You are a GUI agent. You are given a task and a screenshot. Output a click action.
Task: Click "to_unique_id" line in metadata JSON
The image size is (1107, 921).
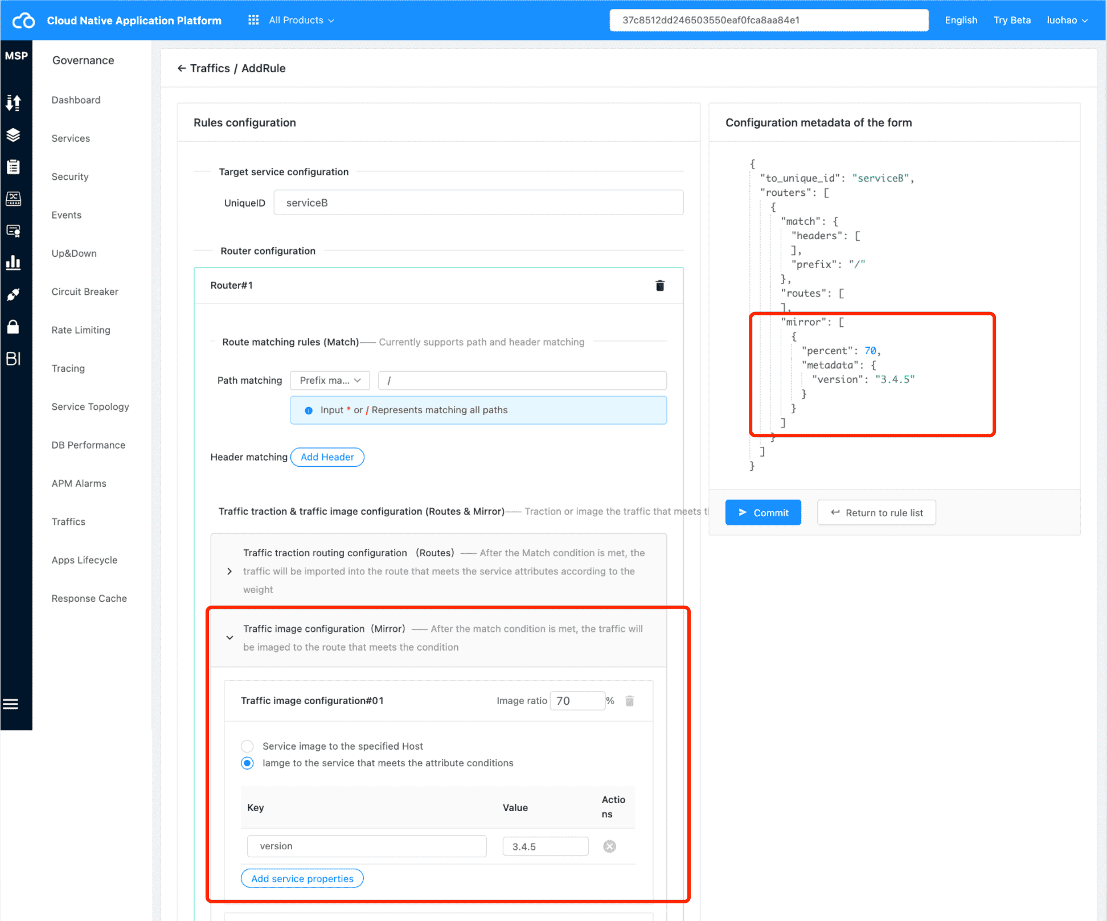(x=837, y=178)
